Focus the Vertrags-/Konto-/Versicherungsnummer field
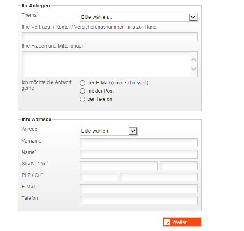This screenshot has height=231, width=244. click(x=110, y=36)
